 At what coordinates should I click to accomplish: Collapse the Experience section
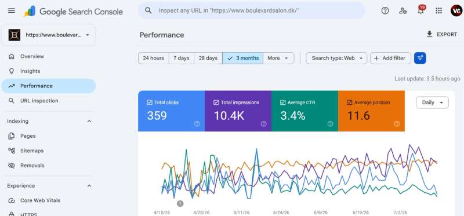pos(89,186)
